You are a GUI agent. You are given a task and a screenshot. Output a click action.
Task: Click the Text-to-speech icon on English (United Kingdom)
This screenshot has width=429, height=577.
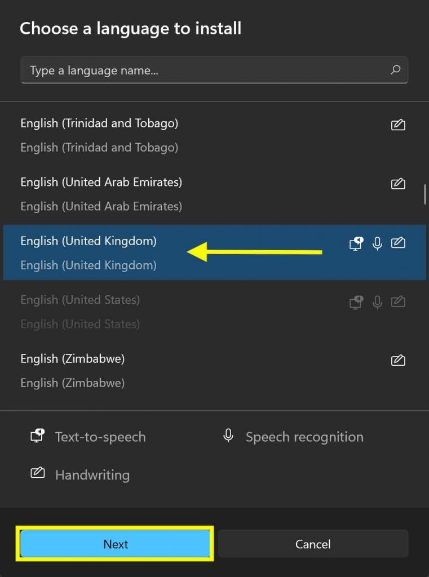356,243
